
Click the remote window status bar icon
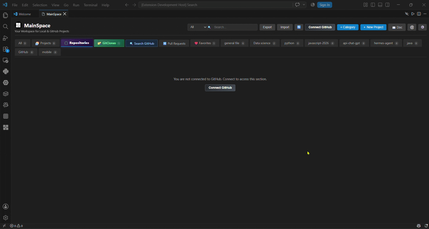(4, 226)
